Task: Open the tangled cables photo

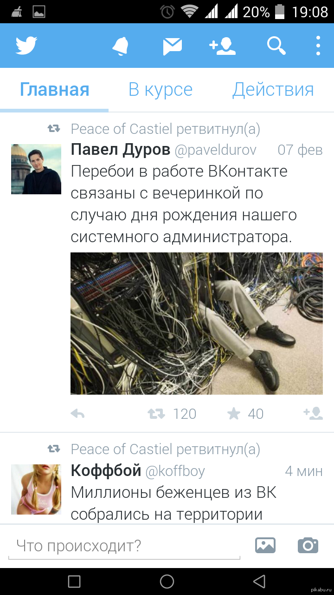Action: 197,324
